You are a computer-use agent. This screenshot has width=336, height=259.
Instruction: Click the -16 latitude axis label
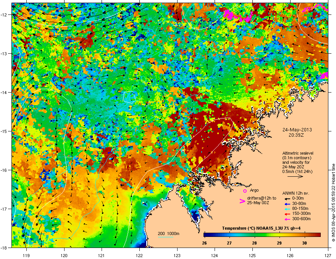[x=4, y=170]
